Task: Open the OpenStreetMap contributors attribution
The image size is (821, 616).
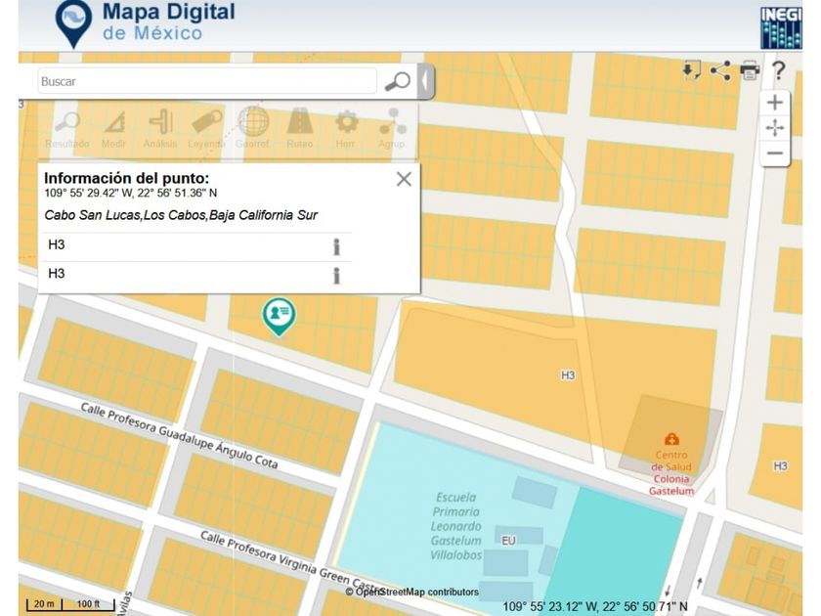Action: (412, 592)
